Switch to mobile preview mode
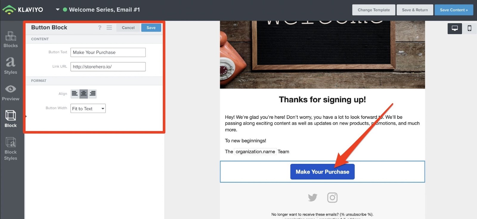This screenshot has height=219, width=477. click(469, 28)
